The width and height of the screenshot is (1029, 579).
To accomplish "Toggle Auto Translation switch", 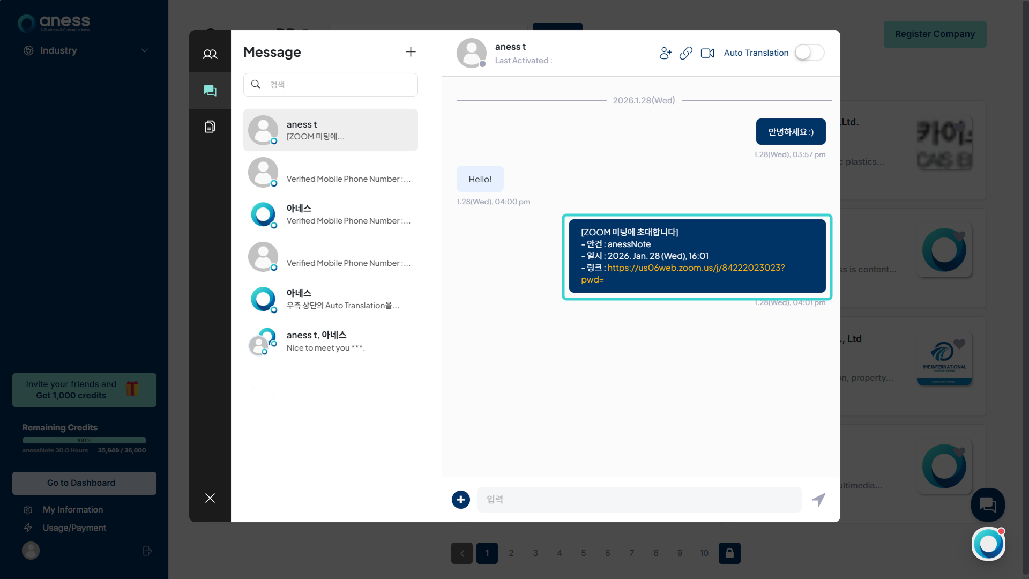I will click(x=809, y=53).
